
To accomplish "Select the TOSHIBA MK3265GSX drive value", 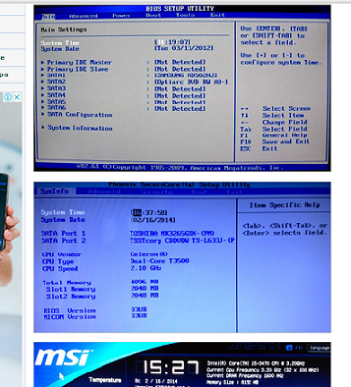I will tap(172, 233).
